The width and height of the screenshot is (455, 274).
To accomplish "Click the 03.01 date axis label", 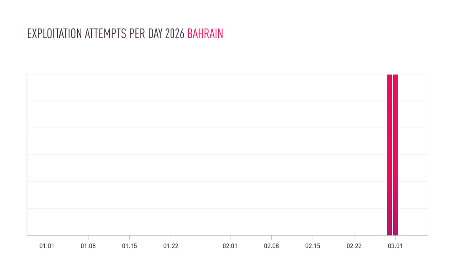I will 395,246.
